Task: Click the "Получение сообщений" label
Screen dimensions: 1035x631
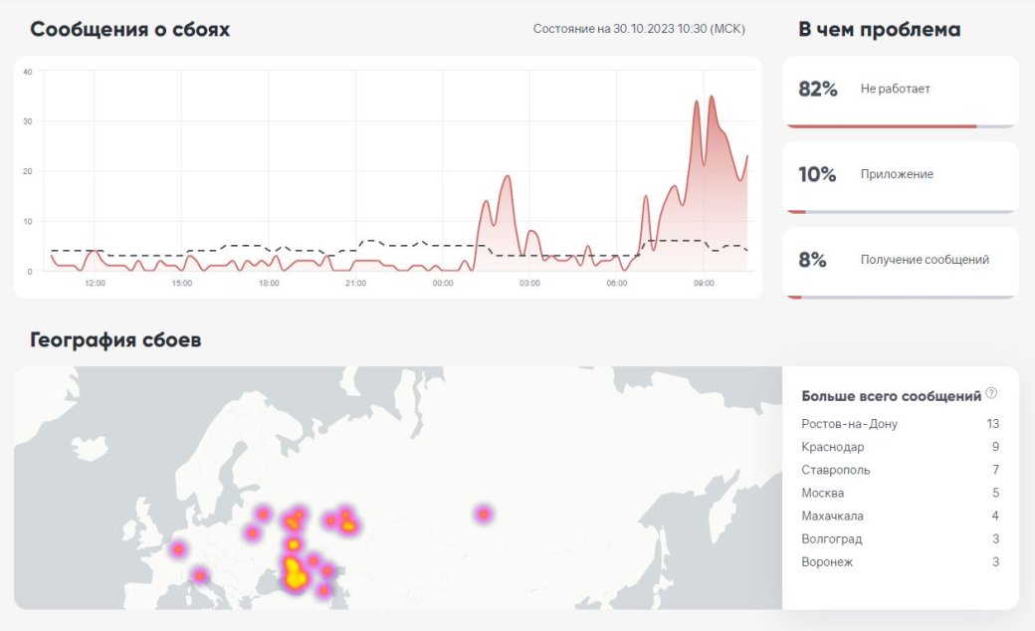Action: point(925,260)
